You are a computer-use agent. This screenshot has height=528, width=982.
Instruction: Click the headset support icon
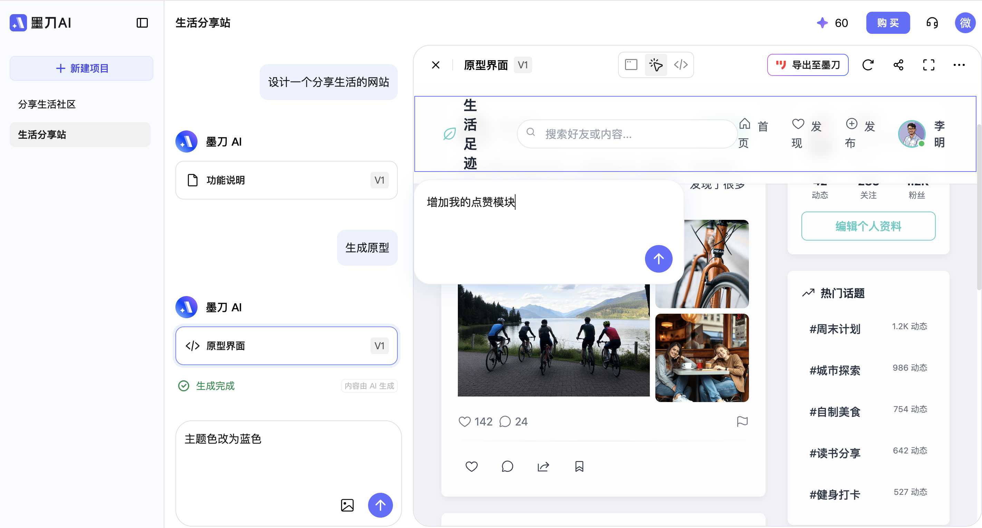[932, 23]
